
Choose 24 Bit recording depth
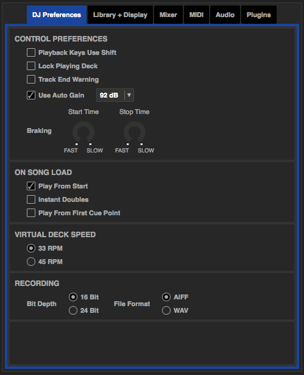tap(73, 310)
